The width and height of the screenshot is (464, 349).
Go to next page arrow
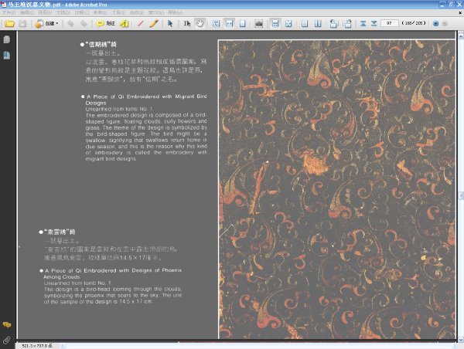pos(374,24)
